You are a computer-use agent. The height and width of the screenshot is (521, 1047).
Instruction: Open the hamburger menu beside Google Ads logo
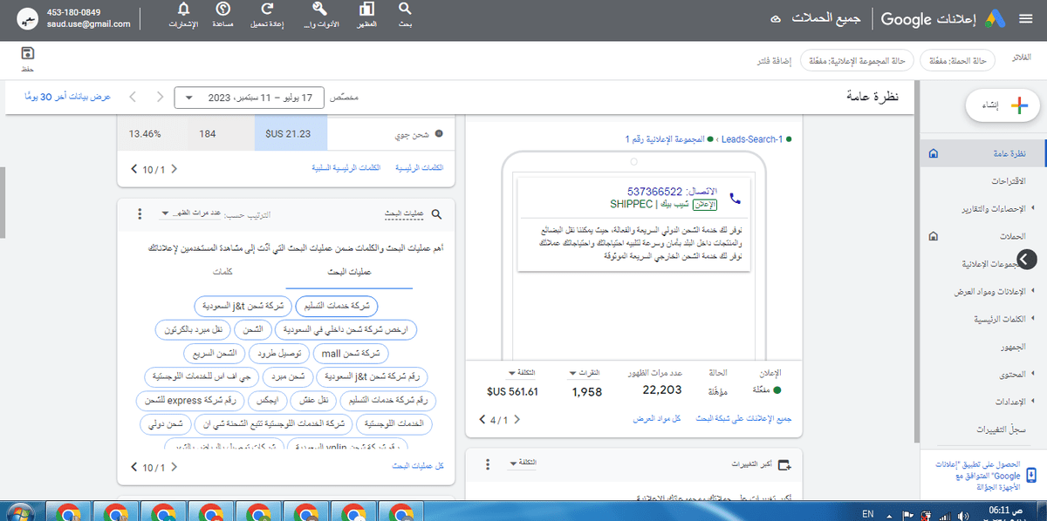(1027, 17)
